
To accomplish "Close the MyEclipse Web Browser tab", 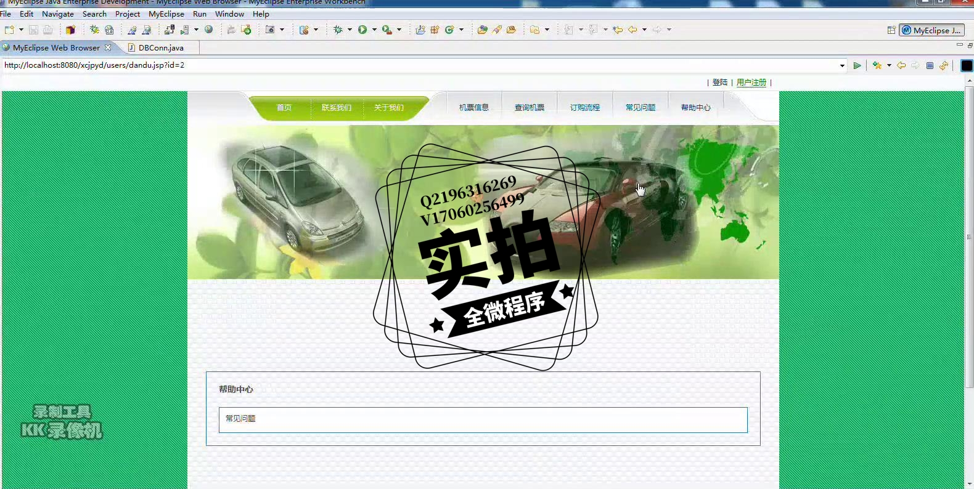I will tap(108, 47).
